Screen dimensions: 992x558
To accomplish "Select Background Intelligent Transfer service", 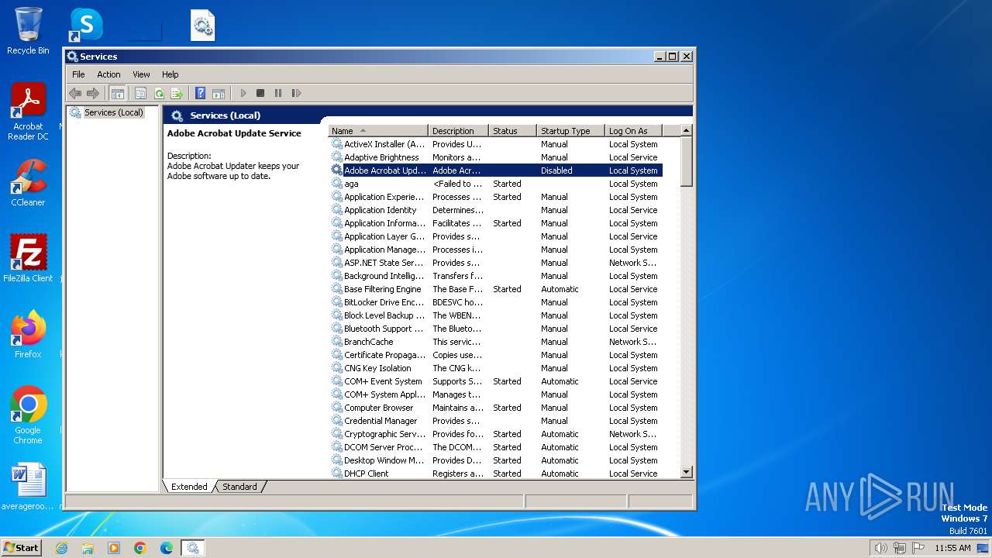I will pyautogui.click(x=495, y=276).
